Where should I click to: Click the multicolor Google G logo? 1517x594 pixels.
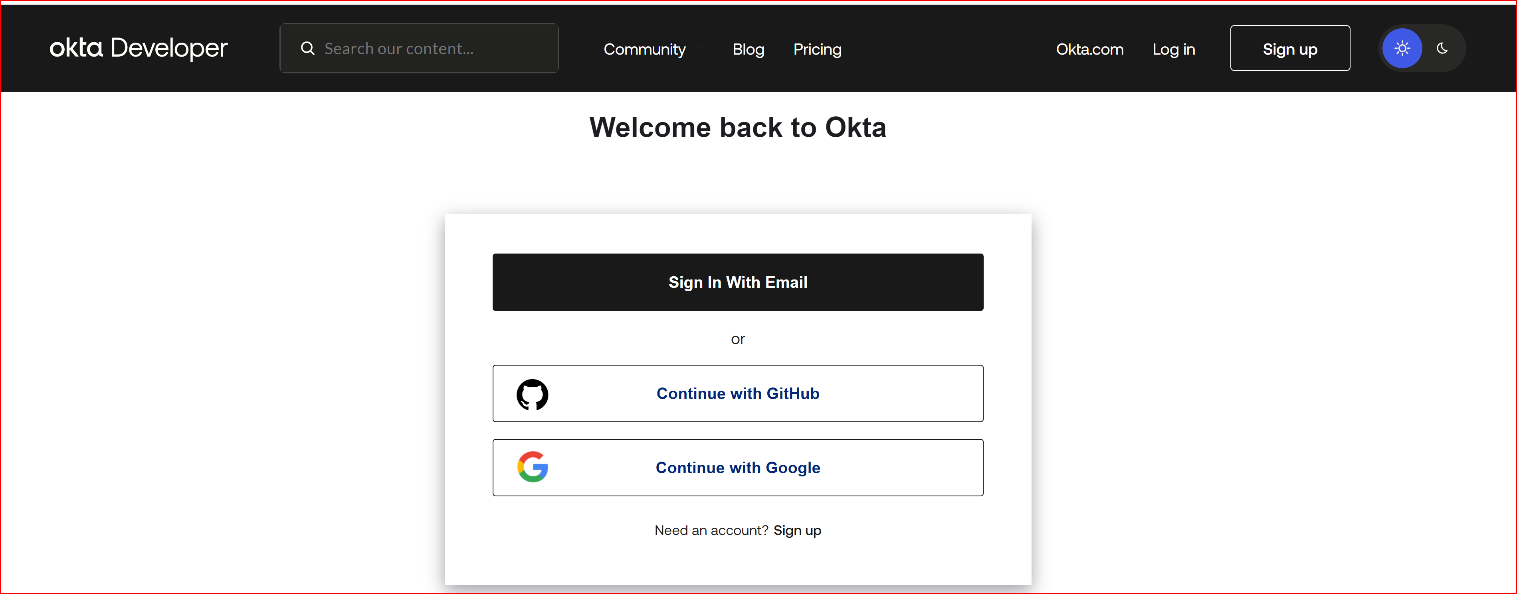[x=533, y=468]
